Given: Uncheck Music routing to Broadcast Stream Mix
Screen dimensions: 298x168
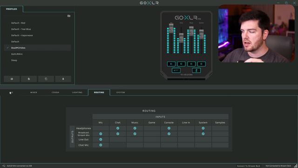Looking at the screenshot, I should 135,134.
